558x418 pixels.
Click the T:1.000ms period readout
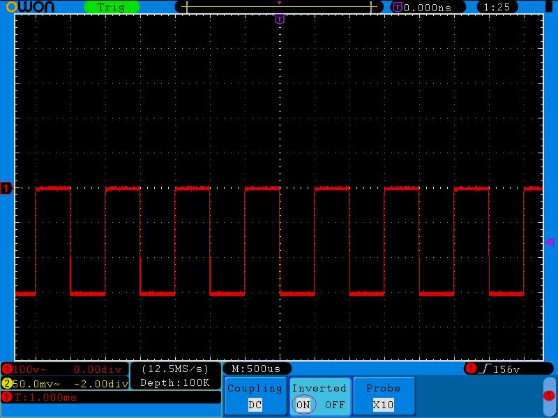coord(45,397)
